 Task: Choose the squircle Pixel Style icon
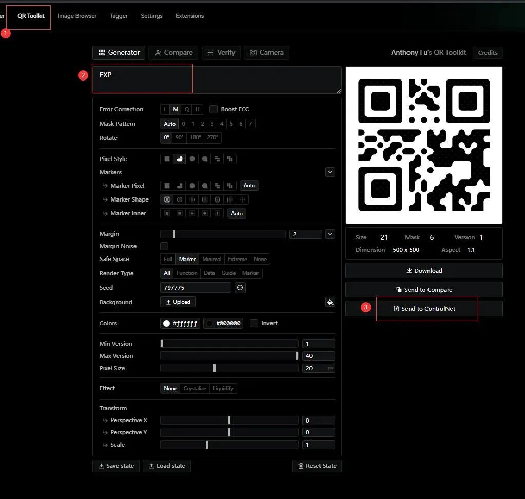coord(205,158)
